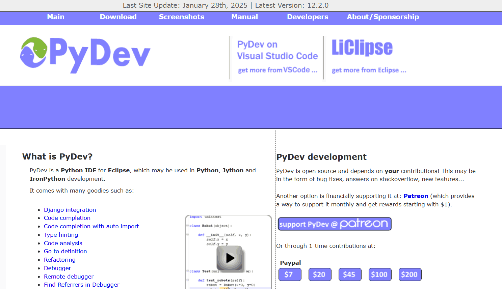Open the Manual page

tap(244, 17)
